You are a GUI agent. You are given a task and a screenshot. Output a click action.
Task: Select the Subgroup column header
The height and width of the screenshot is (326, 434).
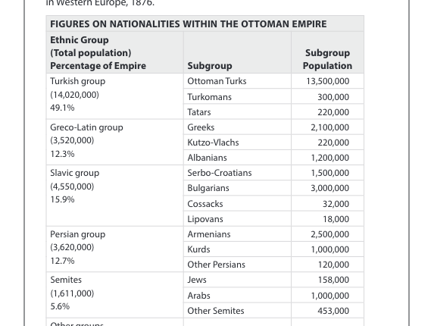(x=237, y=52)
